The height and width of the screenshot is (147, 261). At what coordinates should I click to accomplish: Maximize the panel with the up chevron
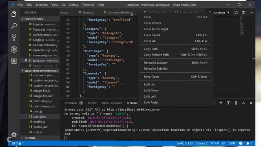tap(243, 103)
